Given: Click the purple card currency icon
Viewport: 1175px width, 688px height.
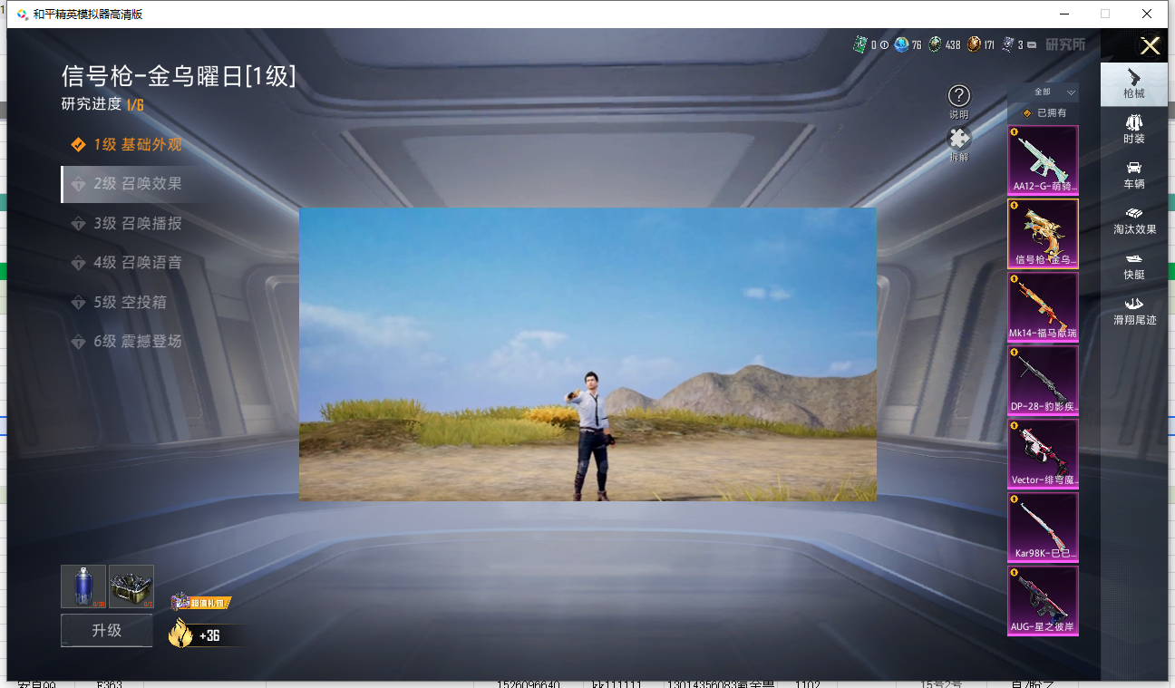Looking at the screenshot, I should (1008, 44).
